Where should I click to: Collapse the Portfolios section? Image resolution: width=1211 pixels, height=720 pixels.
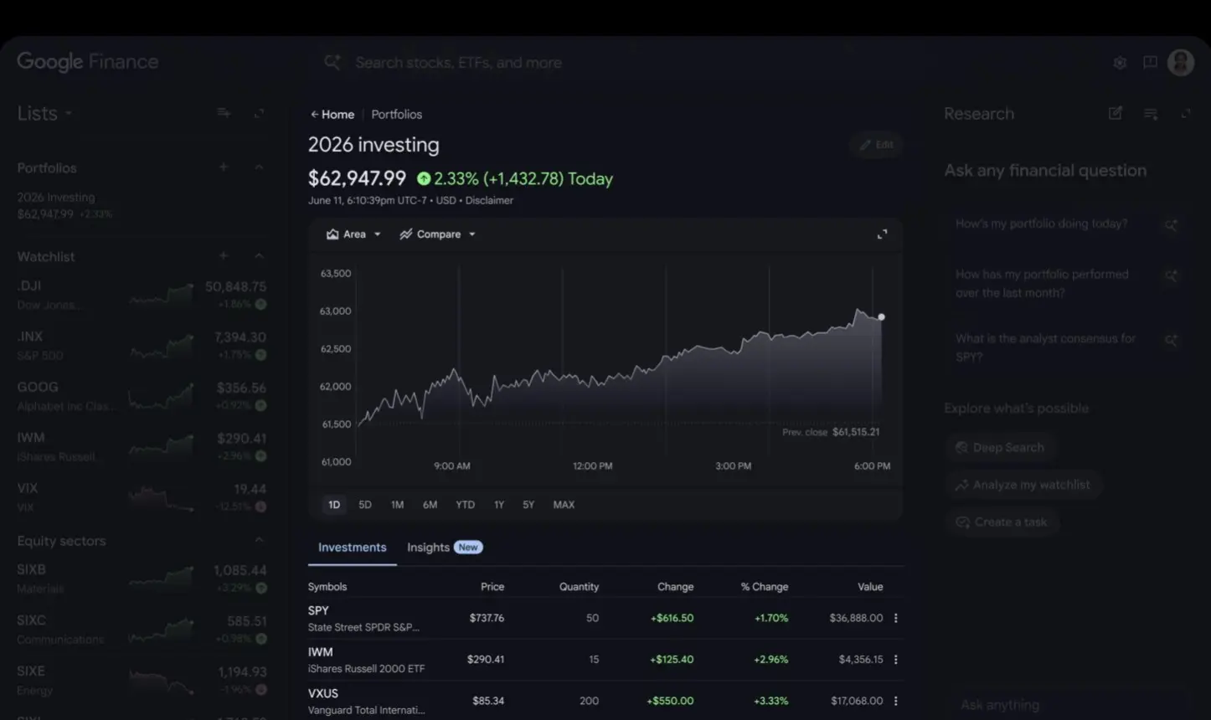pos(259,167)
